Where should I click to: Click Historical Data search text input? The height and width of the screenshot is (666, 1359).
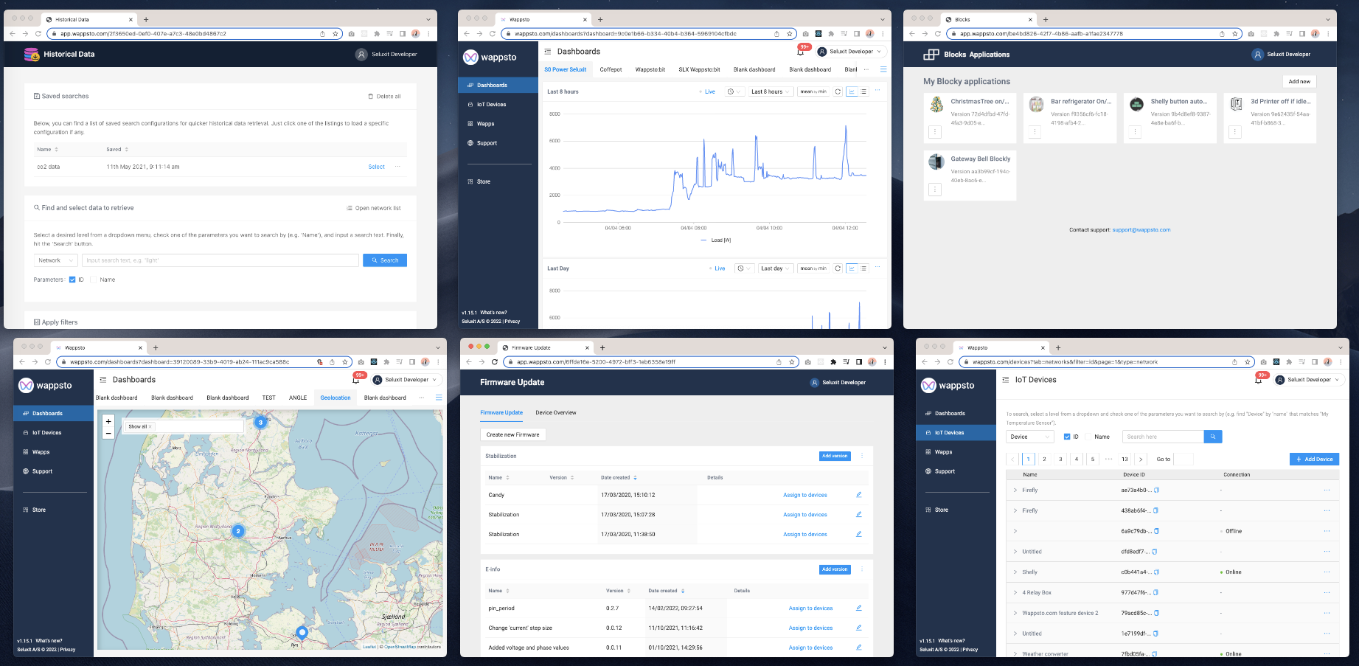point(220,260)
